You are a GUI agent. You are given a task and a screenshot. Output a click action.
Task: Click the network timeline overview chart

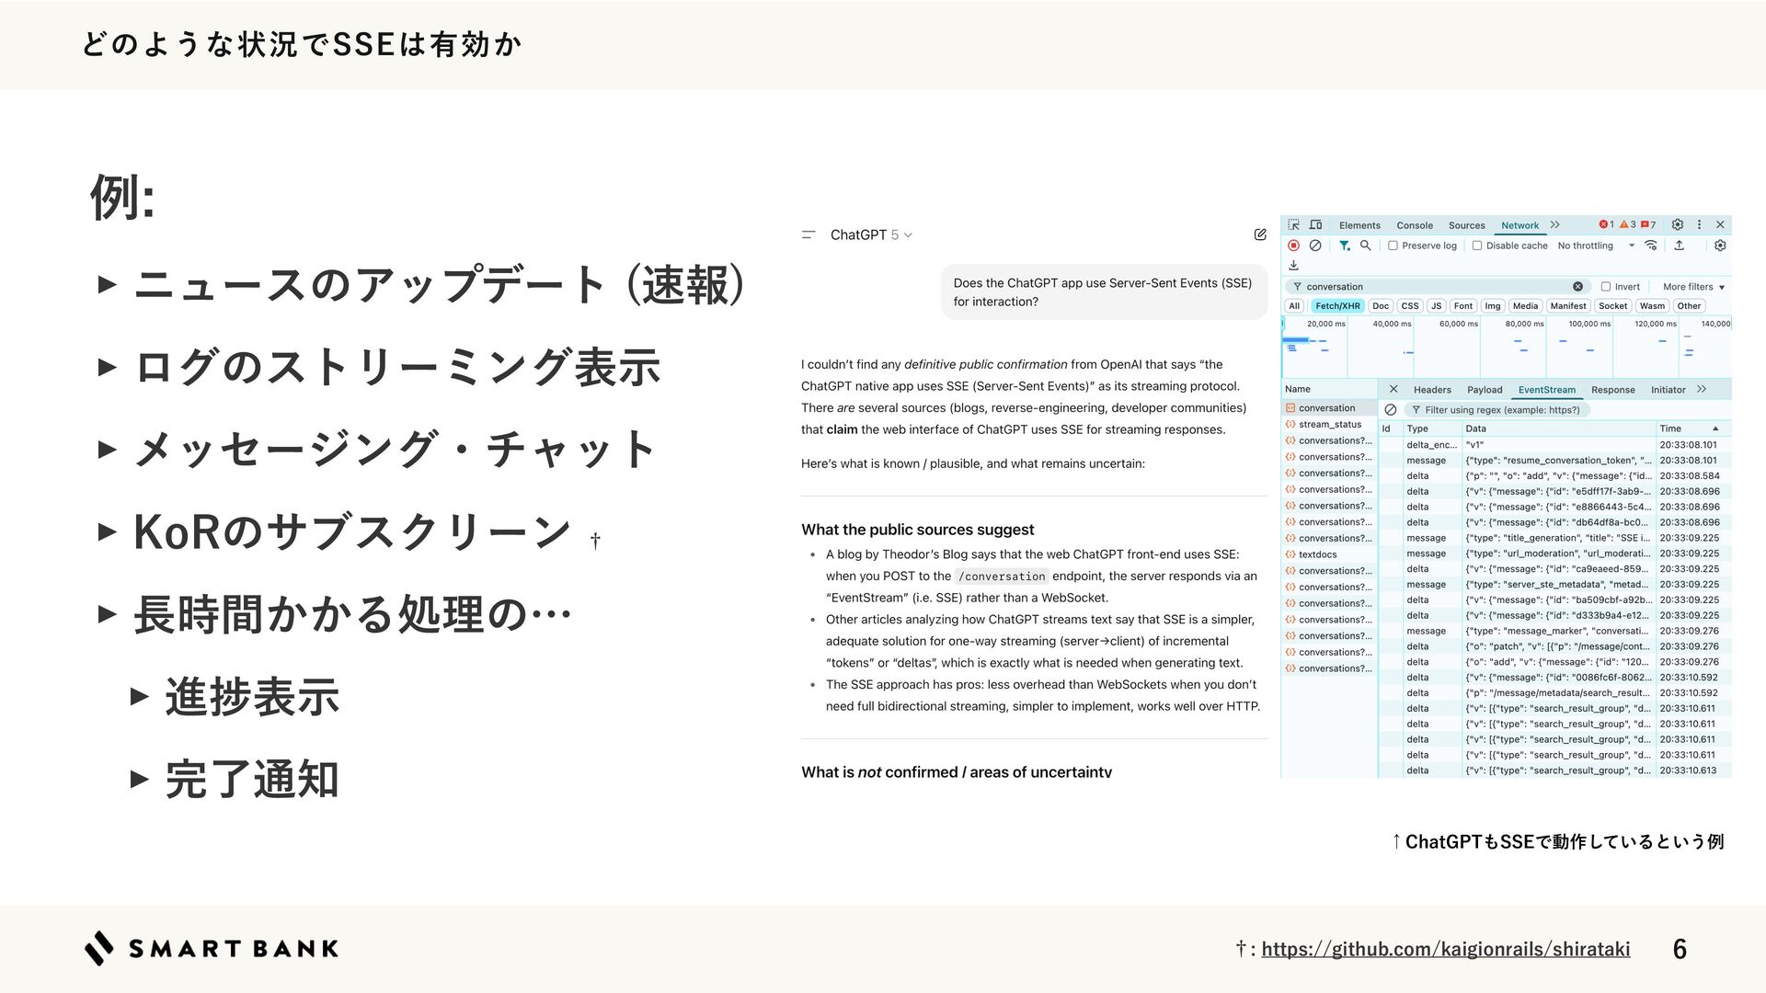(x=1506, y=347)
